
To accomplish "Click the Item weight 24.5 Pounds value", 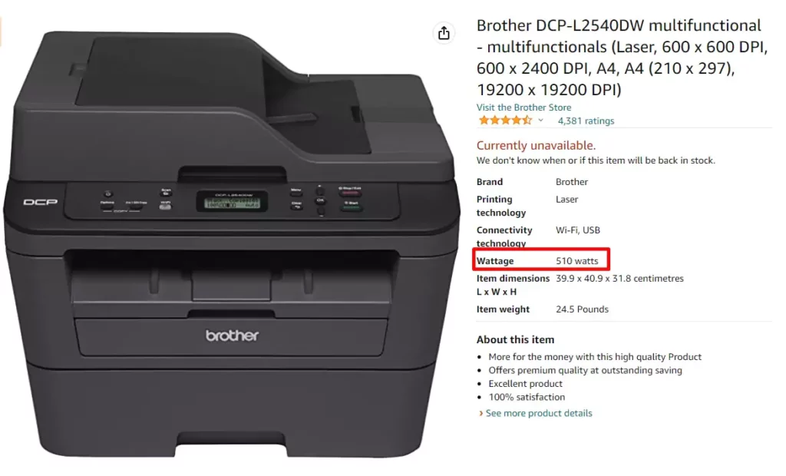I will pyautogui.click(x=582, y=309).
